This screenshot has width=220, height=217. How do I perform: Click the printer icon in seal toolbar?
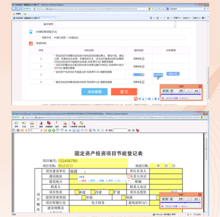point(32,123)
